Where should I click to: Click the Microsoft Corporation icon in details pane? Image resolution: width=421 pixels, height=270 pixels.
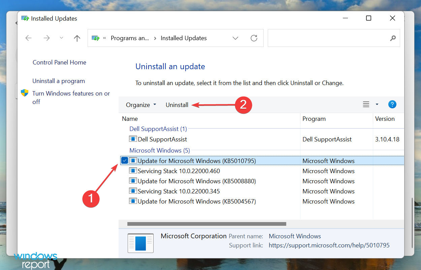point(140,243)
